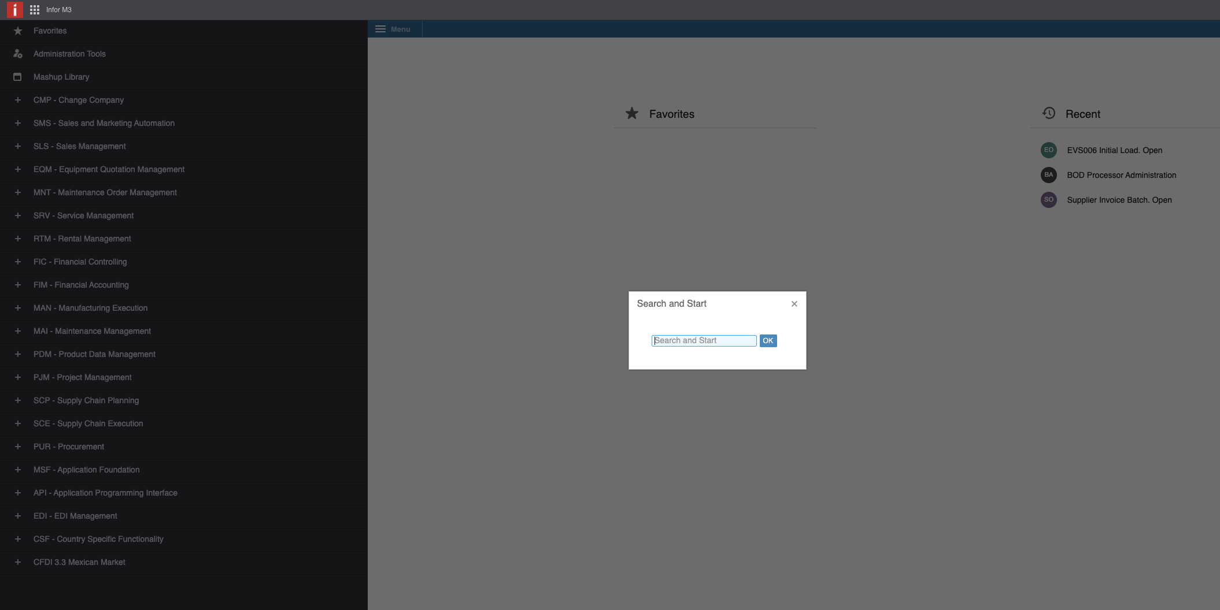Open the app launcher grid icon
Viewport: 1220px width, 610px height.
[35, 10]
